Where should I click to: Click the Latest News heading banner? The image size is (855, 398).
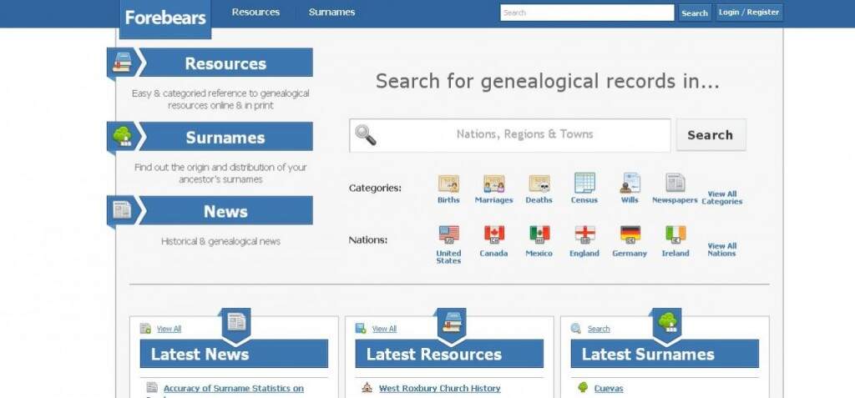(x=234, y=354)
